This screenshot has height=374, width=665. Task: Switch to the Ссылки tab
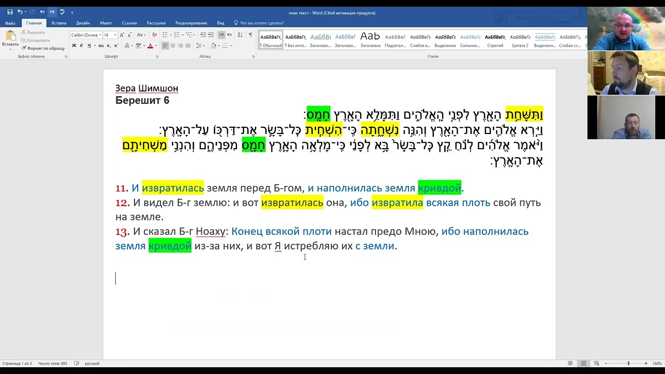coord(129,23)
